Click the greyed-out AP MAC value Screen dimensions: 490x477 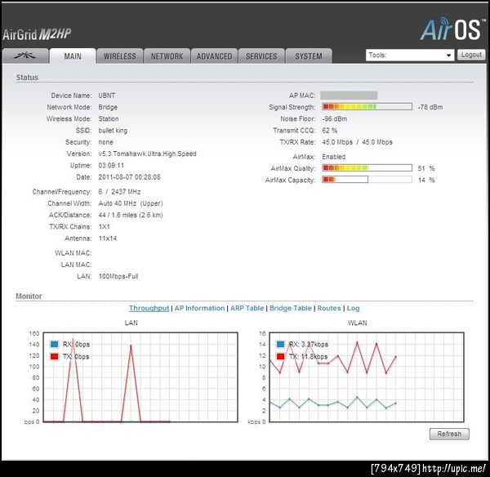click(x=349, y=96)
